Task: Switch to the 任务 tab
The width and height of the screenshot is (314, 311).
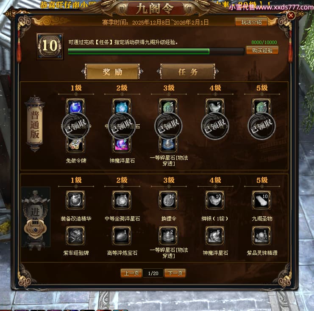Action: [x=188, y=72]
